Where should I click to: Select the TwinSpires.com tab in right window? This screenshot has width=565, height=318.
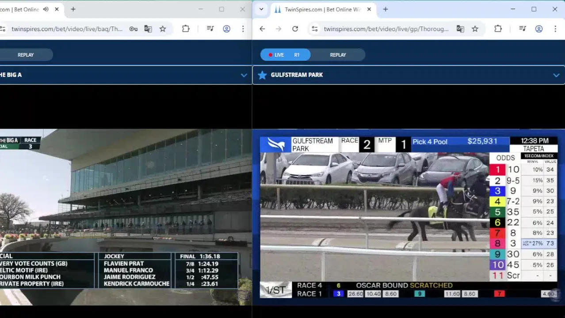pyautogui.click(x=323, y=9)
